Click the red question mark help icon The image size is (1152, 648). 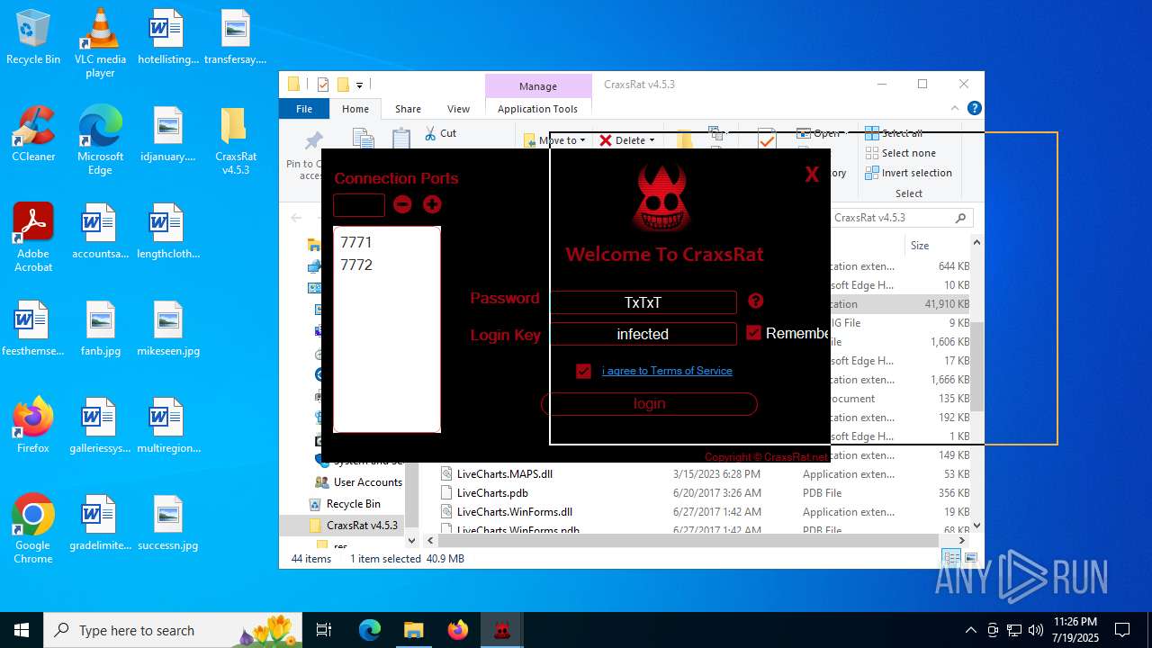pos(756,301)
